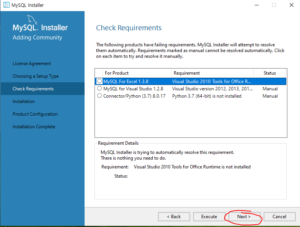The width and height of the screenshot is (300, 227).
Task: Open License Agreement step in sidebar
Action: point(32,64)
